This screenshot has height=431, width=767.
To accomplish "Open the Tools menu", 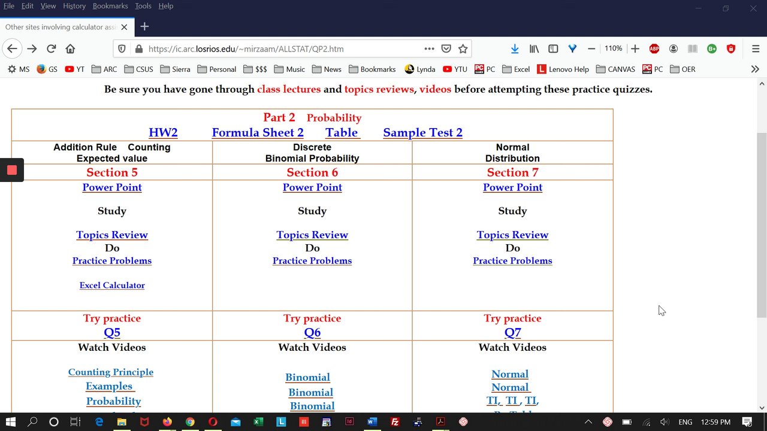I will (143, 6).
